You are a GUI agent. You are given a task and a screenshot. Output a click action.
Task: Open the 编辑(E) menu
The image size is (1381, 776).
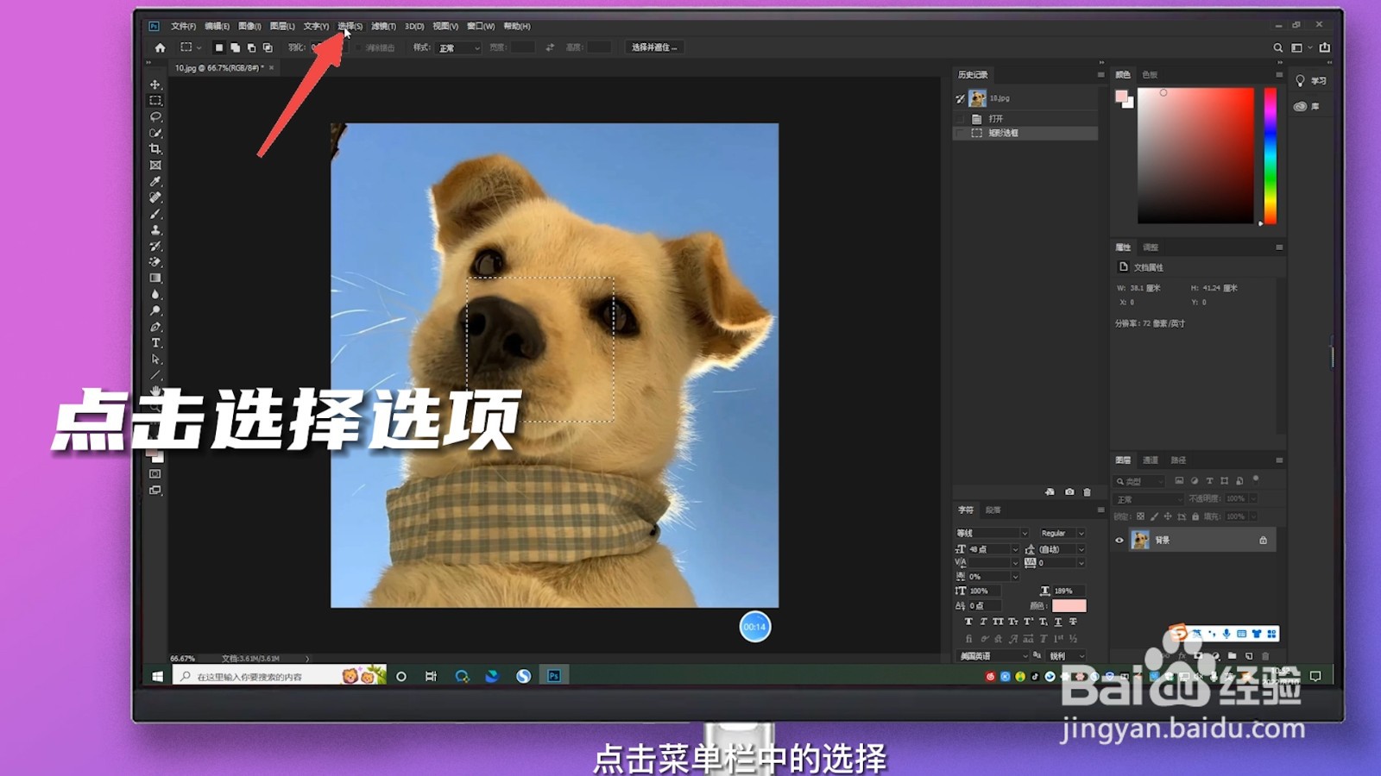[x=217, y=26]
